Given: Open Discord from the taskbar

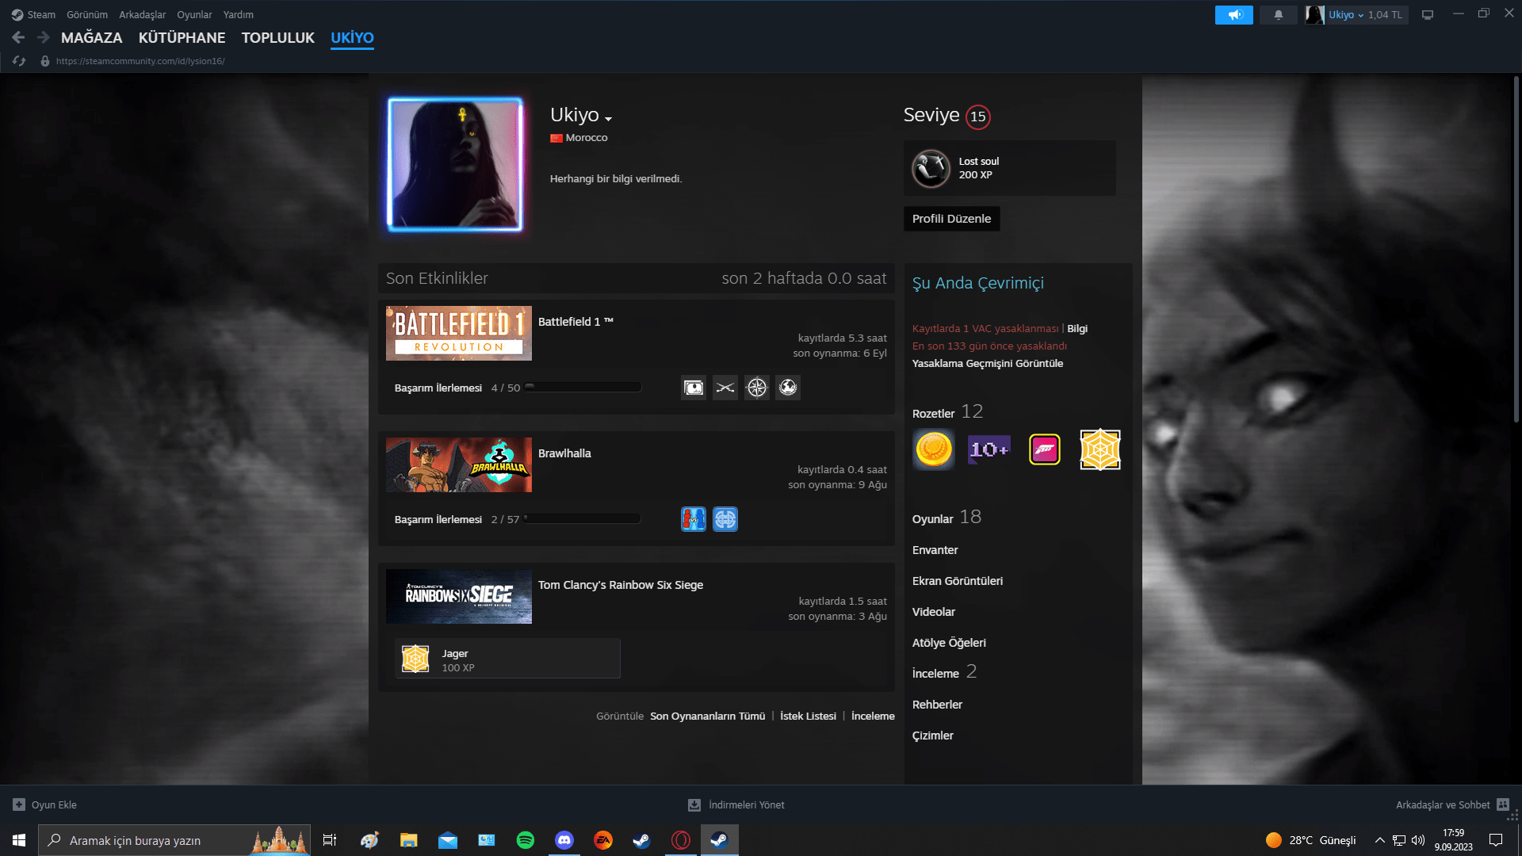Looking at the screenshot, I should (564, 840).
